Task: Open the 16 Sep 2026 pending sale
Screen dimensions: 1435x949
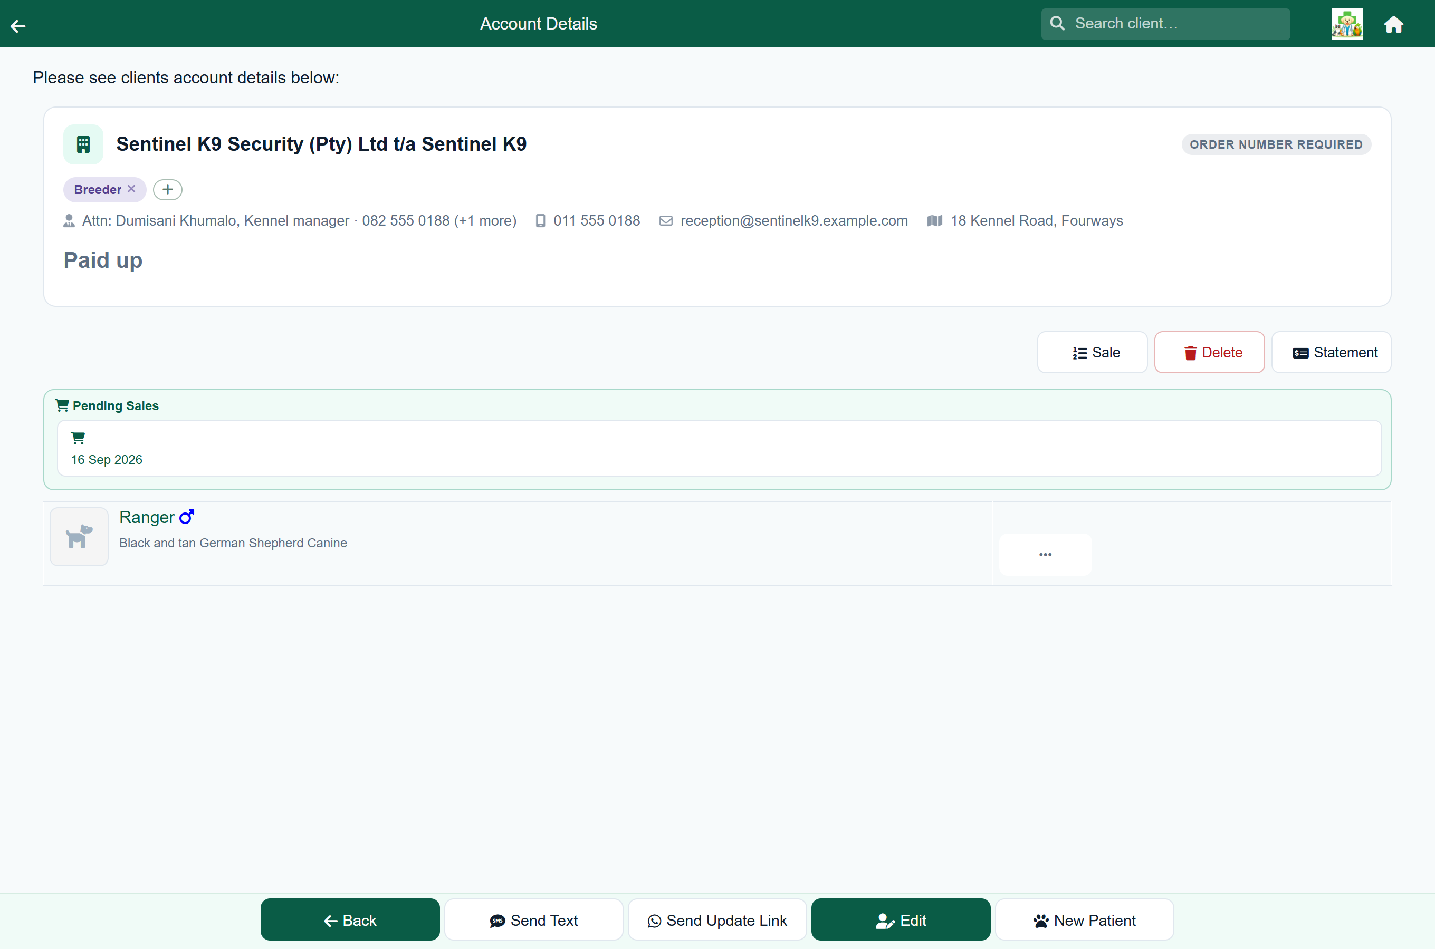Action: pos(719,448)
